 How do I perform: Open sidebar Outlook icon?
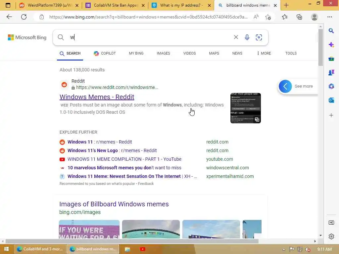[x=331, y=100]
